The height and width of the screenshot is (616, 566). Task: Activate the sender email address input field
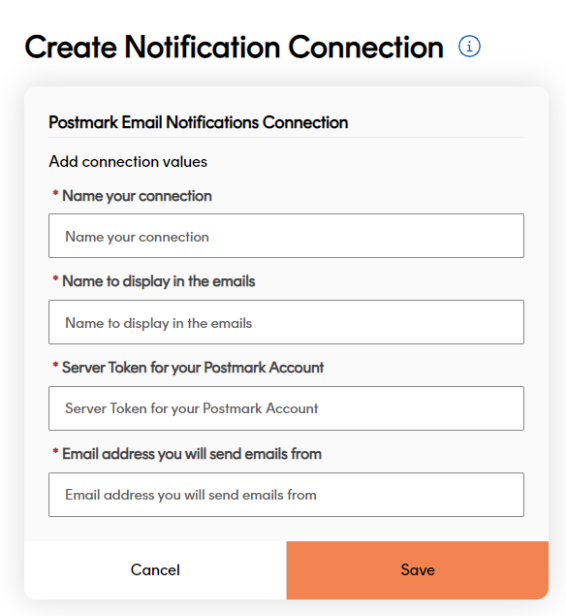click(286, 495)
